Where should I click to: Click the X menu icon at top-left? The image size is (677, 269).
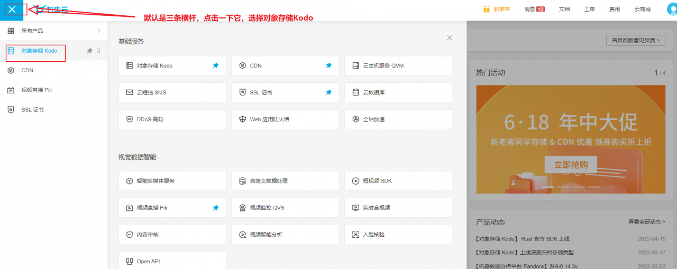(x=12, y=9)
